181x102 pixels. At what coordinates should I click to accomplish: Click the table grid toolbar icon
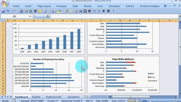coord(80,11)
